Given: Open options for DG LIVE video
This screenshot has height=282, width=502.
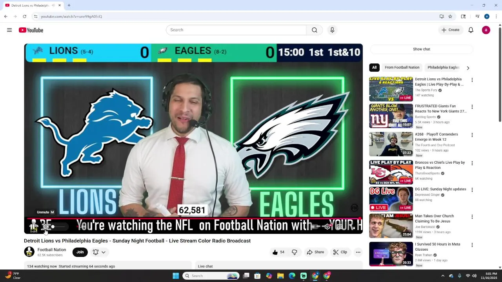Looking at the screenshot, I should pyautogui.click(x=472, y=190).
